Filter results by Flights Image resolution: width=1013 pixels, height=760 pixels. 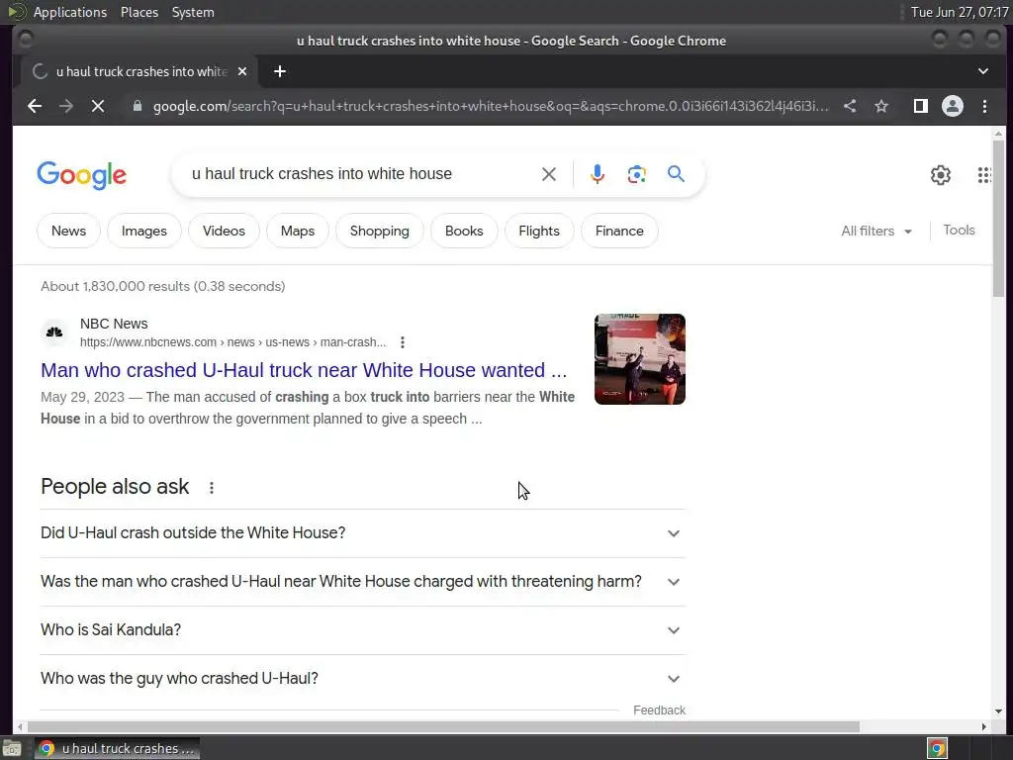[x=539, y=231]
